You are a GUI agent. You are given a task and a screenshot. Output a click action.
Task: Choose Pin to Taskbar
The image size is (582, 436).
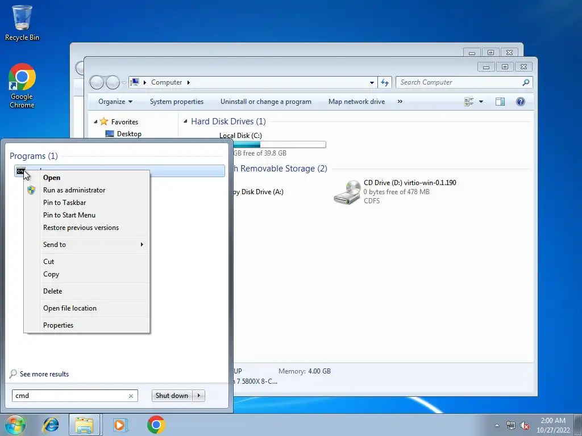click(87, 203)
